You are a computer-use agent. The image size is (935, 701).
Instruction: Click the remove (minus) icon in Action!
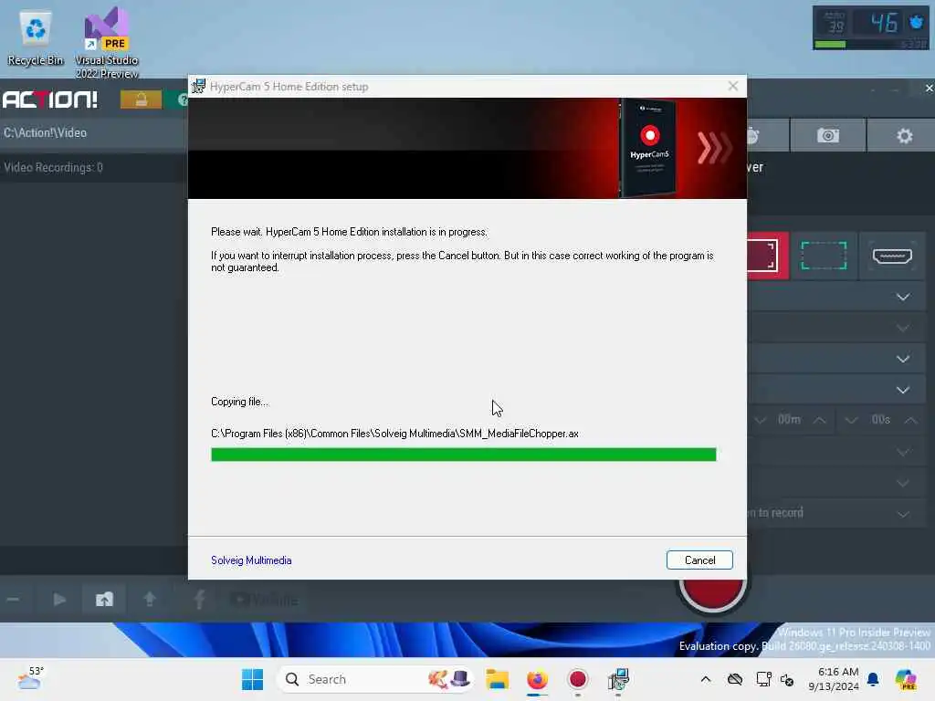(13, 599)
